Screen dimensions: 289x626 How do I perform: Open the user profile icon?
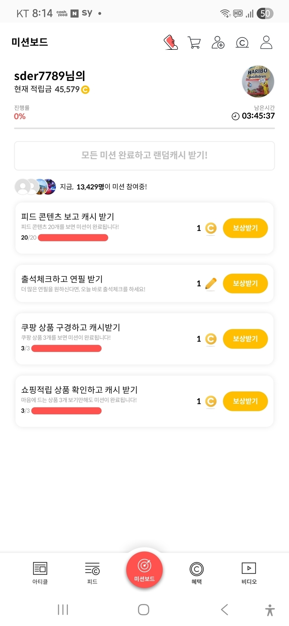pos(266,42)
